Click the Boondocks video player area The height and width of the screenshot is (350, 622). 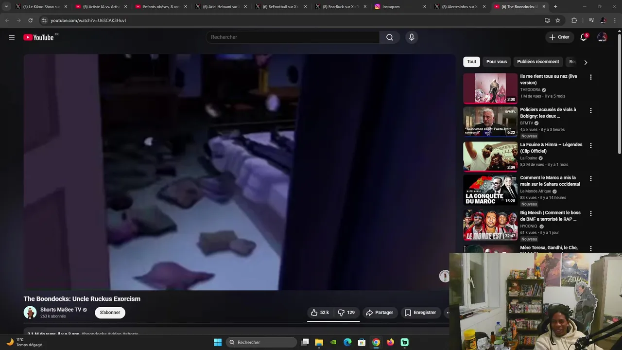click(x=240, y=172)
